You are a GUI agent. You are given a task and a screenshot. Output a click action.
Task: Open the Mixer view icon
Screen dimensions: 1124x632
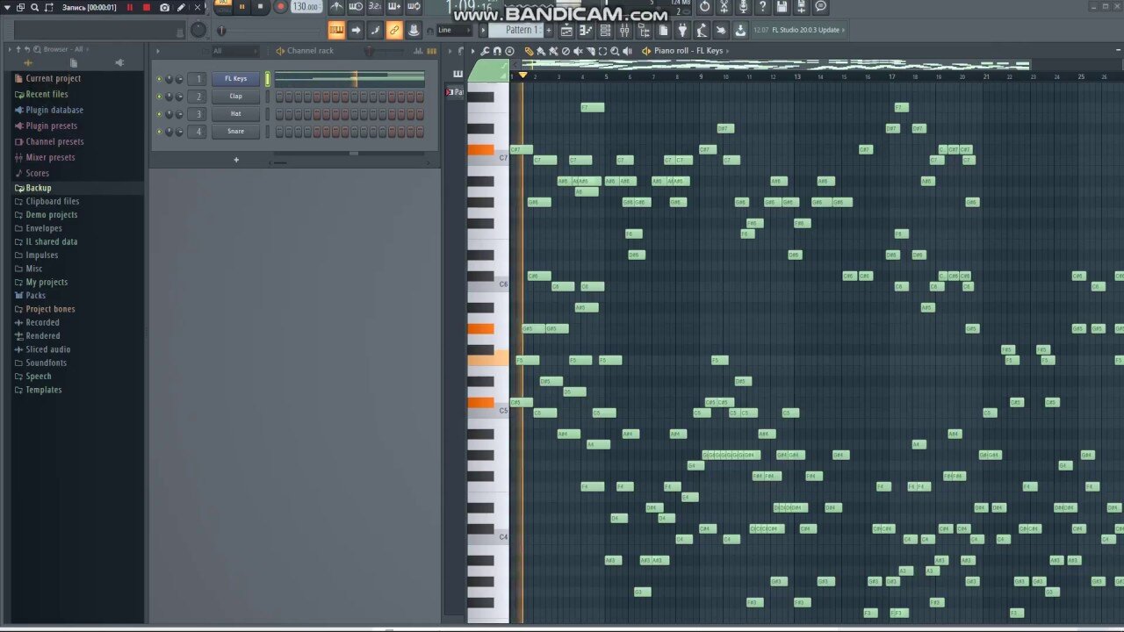point(624,30)
